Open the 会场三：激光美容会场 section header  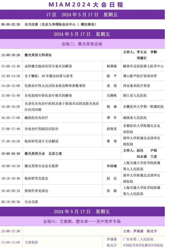(x=82, y=44)
